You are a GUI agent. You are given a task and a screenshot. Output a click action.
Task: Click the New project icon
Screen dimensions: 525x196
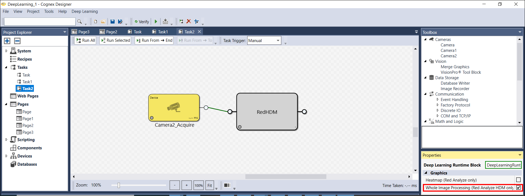[x=95, y=22]
